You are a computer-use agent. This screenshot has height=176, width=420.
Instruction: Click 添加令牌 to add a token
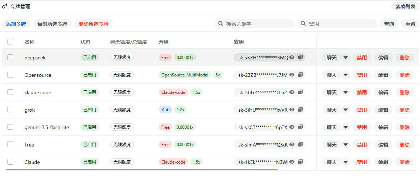16,23
